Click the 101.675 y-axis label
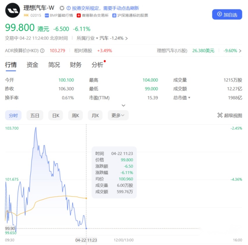The width and height of the screenshot is (248, 245). [x=12, y=179]
